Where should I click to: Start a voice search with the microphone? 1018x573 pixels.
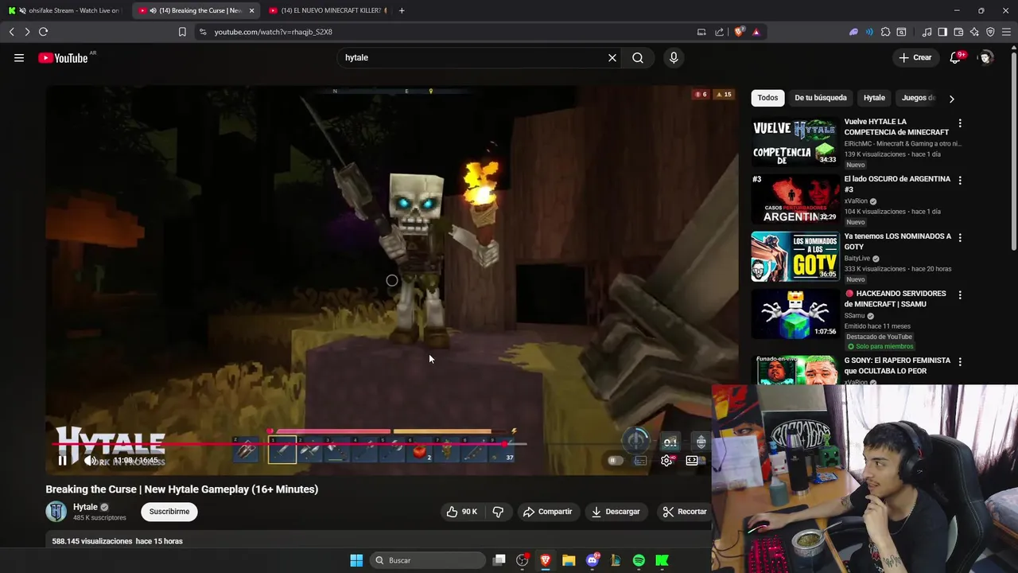[674, 57]
